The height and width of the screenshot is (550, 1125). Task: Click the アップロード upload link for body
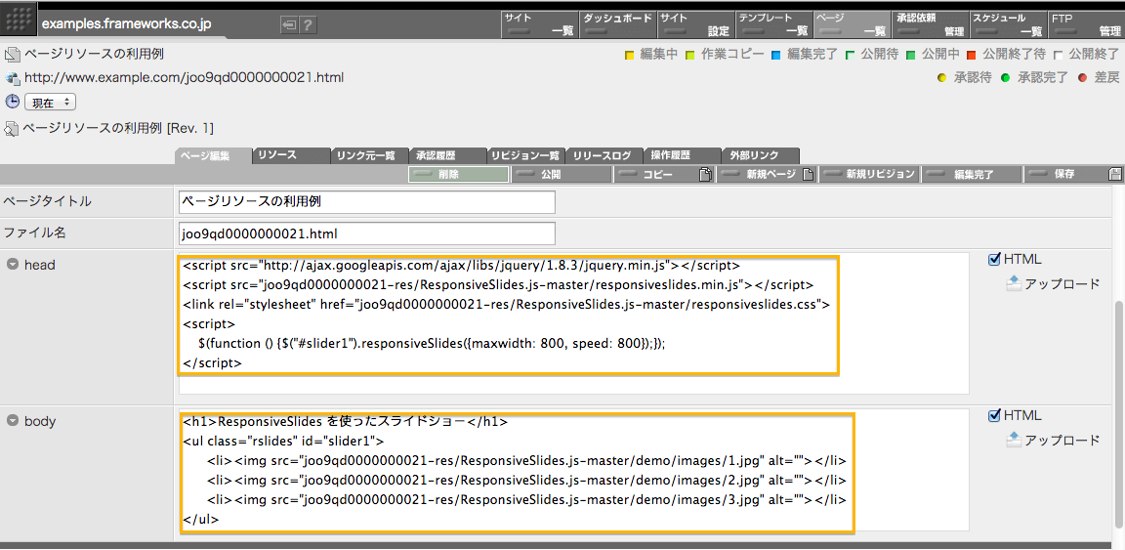tap(1053, 441)
